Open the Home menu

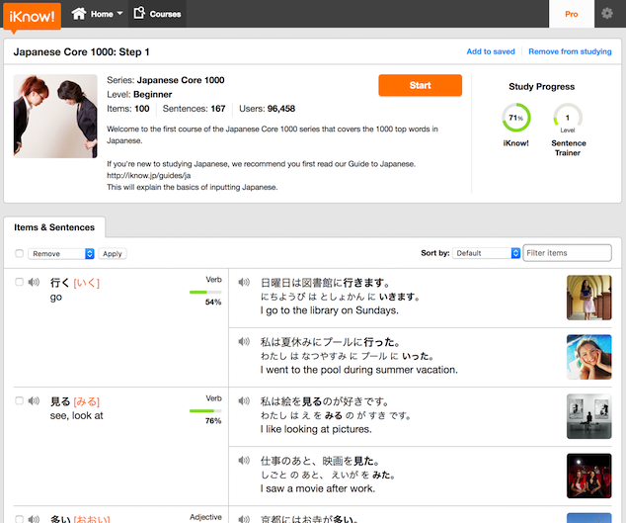97,14
